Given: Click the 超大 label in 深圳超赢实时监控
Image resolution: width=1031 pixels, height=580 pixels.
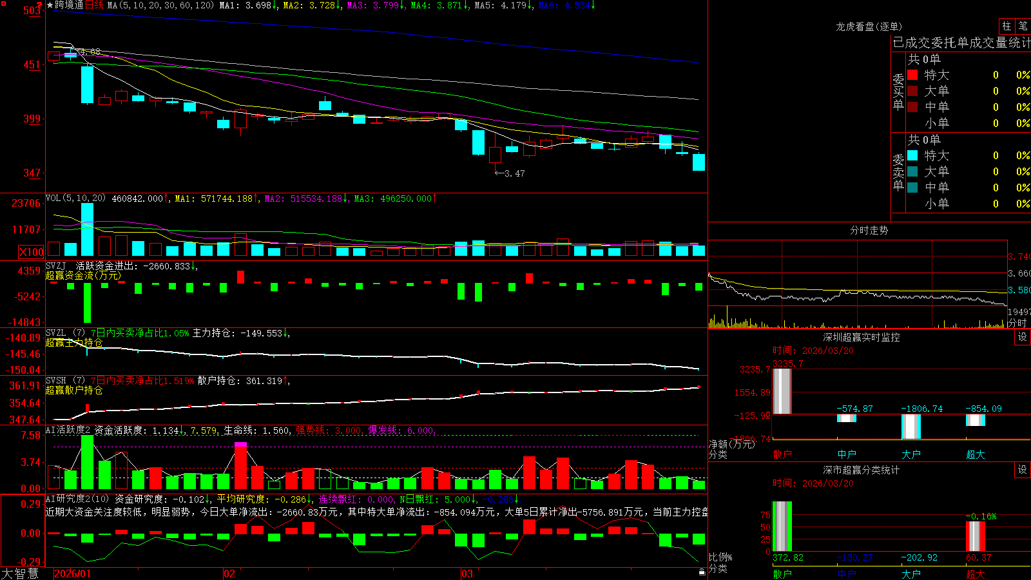Looking at the screenshot, I should click(976, 454).
